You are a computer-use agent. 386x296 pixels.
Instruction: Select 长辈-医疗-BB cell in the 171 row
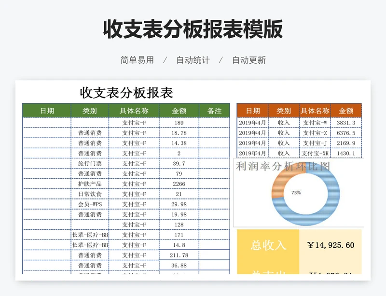coord(90,235)
